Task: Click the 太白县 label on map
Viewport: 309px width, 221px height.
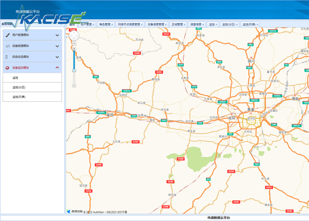Action: [x=116, y=141]
